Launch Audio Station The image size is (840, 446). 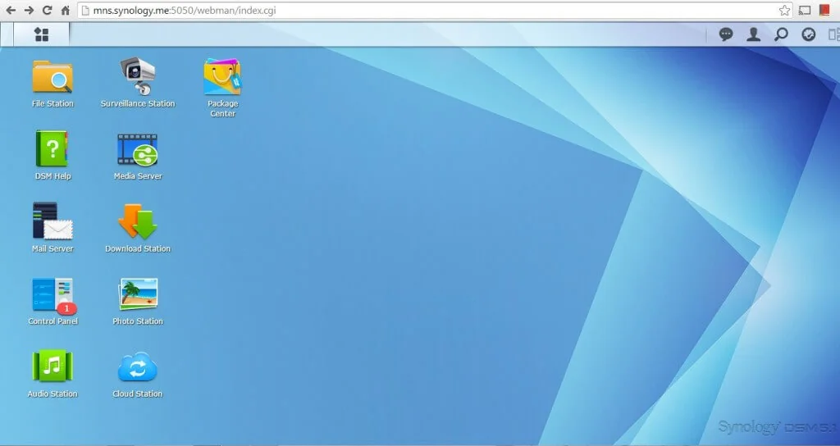52,366
